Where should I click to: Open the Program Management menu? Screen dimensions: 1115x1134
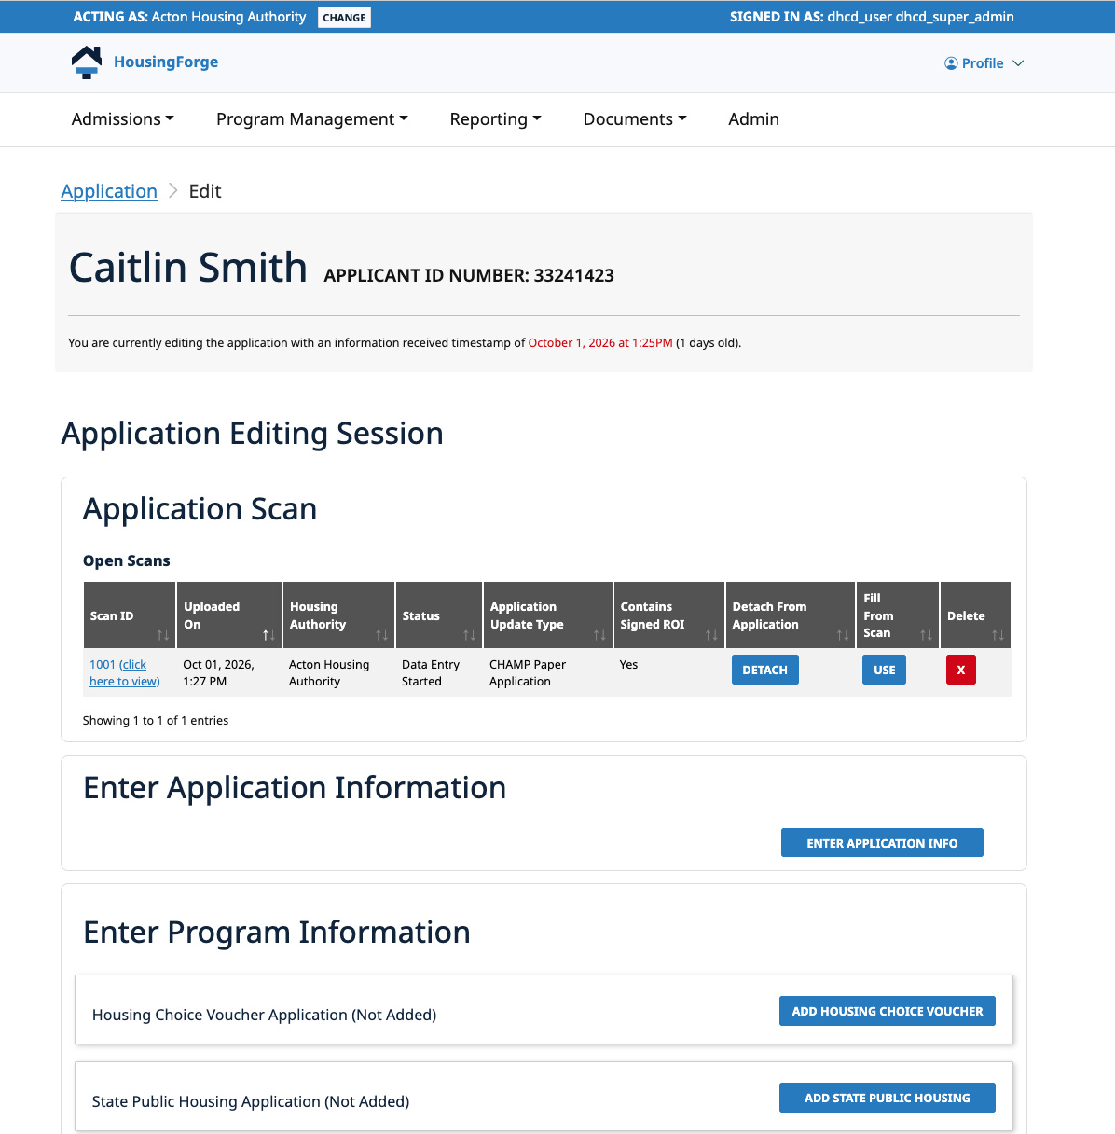pyautogui.click(x=312, y=119)
